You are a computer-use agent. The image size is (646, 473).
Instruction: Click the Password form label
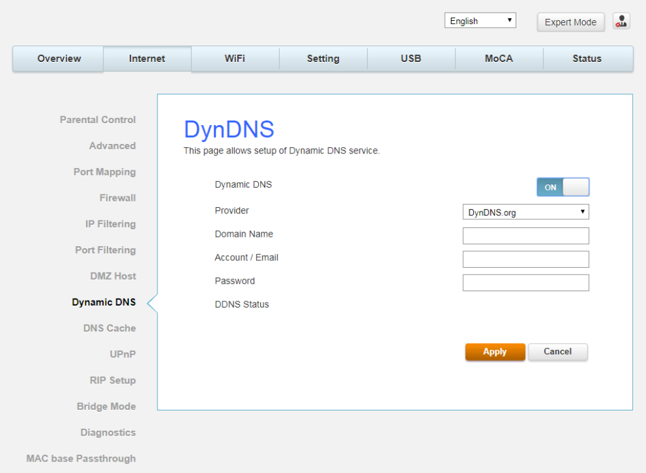(x=235, y=281)
